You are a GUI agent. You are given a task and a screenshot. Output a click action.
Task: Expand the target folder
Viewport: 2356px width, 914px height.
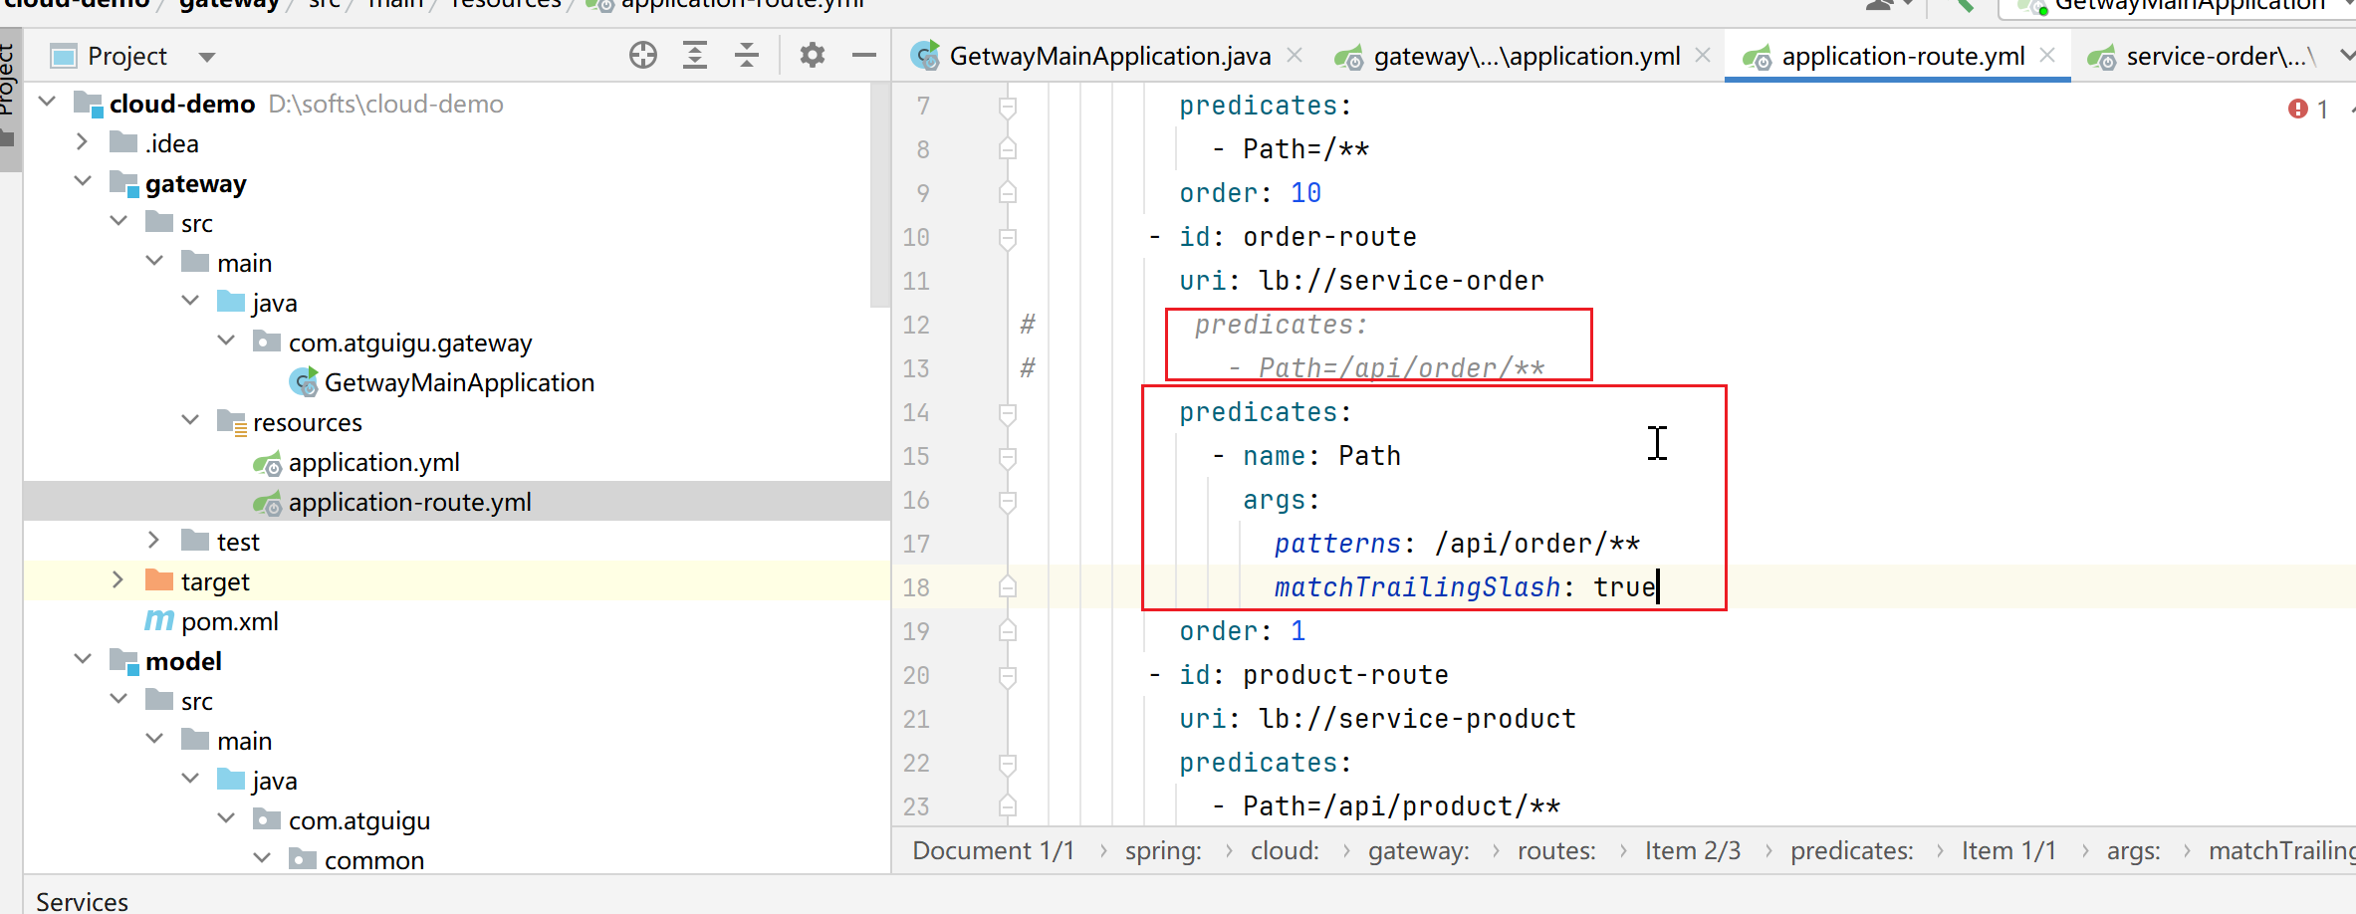(118, 580)
